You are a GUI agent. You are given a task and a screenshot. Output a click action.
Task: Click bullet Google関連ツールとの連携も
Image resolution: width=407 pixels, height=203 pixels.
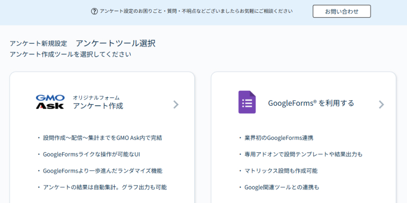tap(282, 187)
